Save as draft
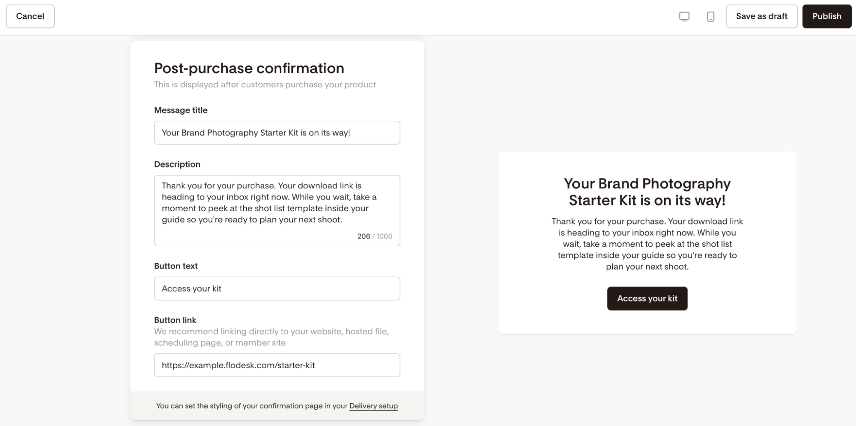 click(x=761, y=16)
